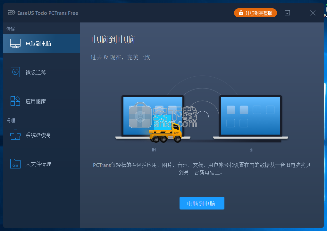Click the yellow PCT truck image
Viewport: 327px width, 231px height.
pos(166,133)
